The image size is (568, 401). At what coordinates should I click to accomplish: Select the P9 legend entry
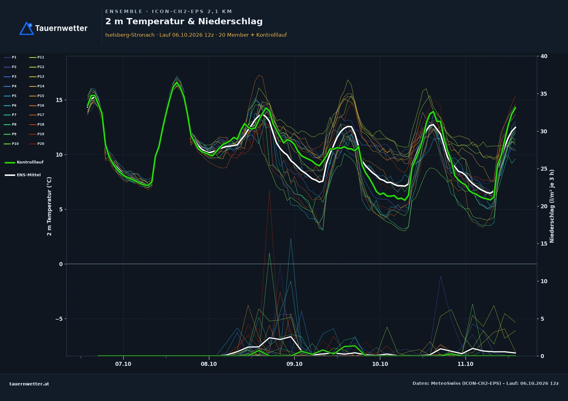10,134
